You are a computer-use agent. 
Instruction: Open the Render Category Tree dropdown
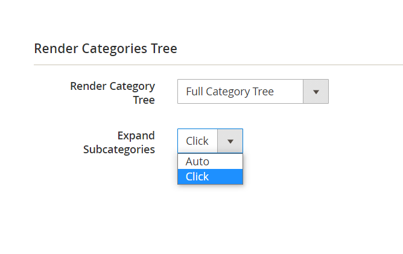pyautogui.click(x=253, y=92)
